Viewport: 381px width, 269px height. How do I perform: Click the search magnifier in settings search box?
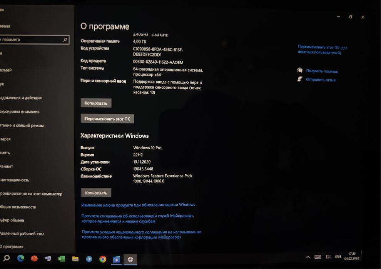[x=65, y=40]
